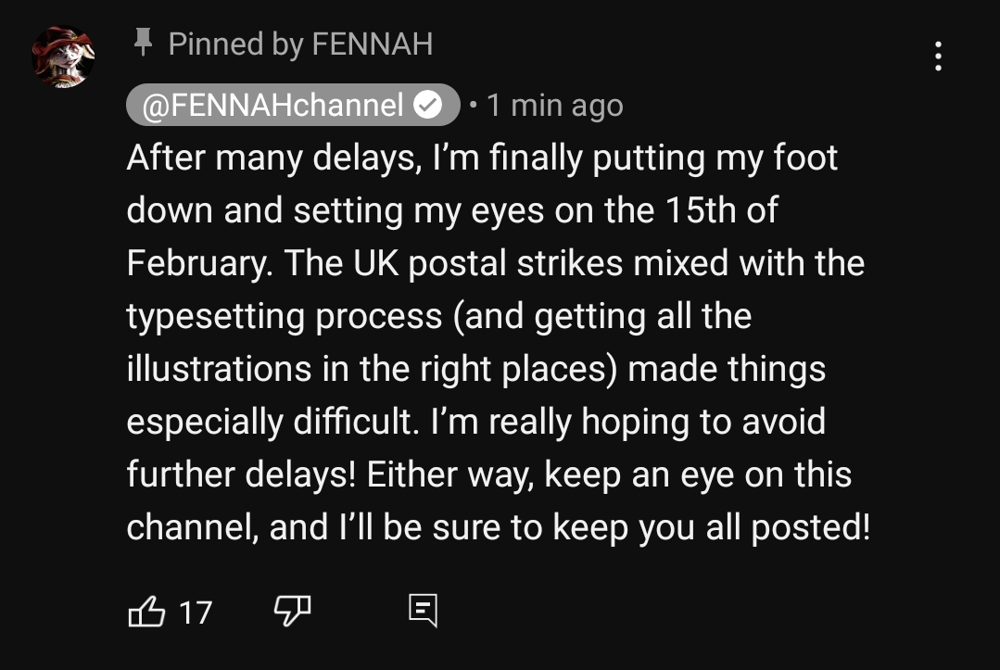Open the three-dot comment options menu

point(938,57)
